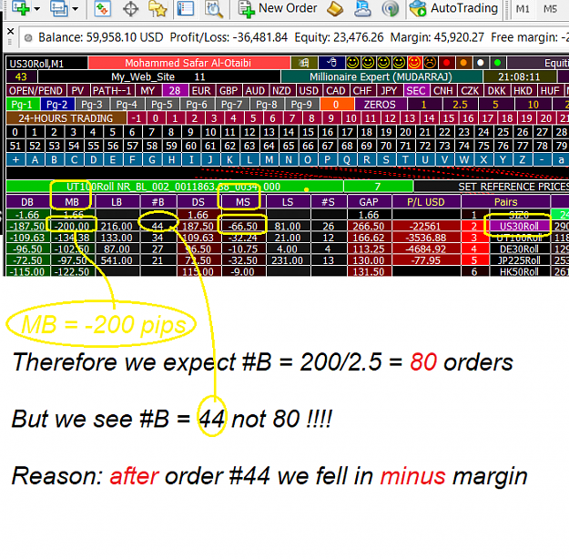569x559 pixels.
Task: Switch to the Pg-9 tab
Action: 301,105
